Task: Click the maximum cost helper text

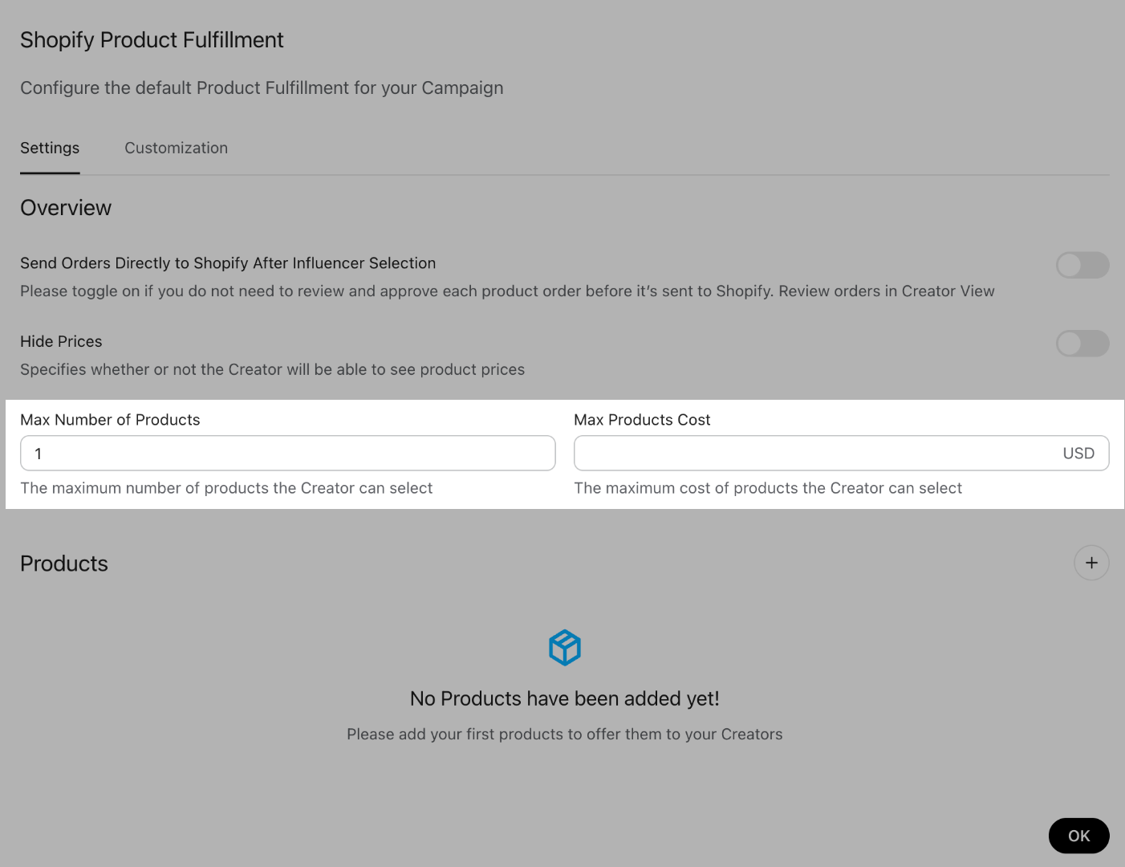Action: point(768,488)
